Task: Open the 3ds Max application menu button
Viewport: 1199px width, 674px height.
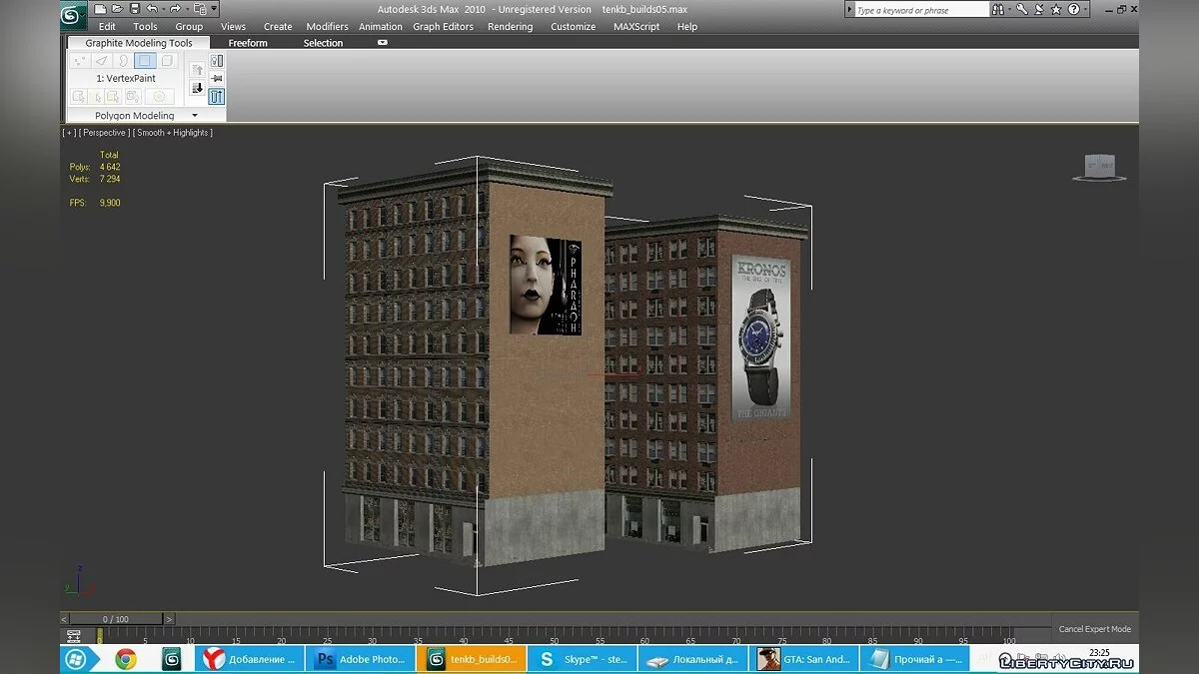Action: [x=73, y=15]
